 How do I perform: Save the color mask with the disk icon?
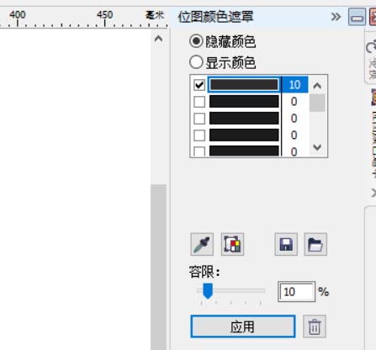click(286, 244)
